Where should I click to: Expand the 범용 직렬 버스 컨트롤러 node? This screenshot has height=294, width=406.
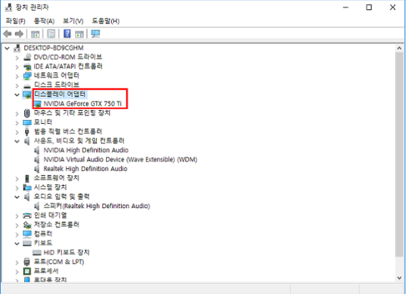click(x=17, y=132)
